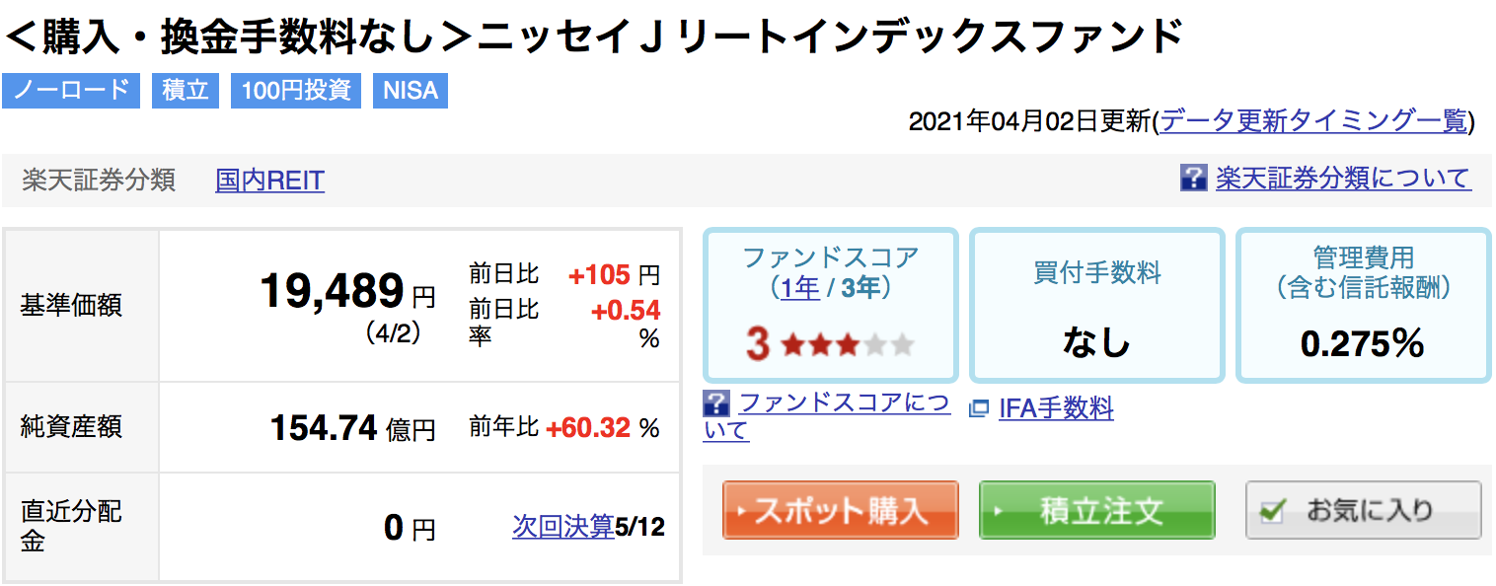Select the 3年 fund score period
The image size is (1496, 586).
[x=863, y=288]
